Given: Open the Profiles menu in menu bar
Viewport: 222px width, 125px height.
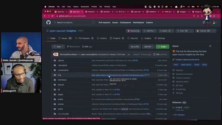Looking at the screenshot, I should 94,7.
